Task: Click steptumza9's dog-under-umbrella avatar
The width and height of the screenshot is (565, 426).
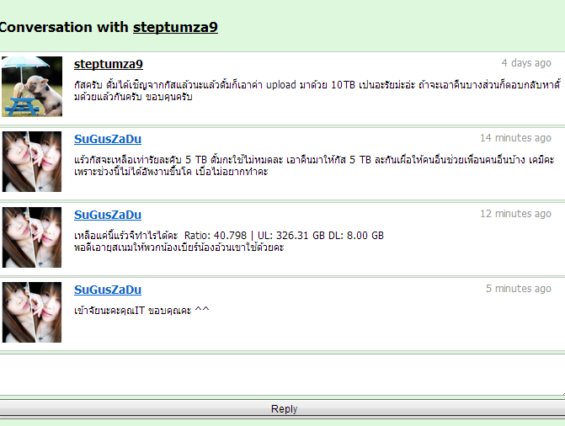Action: pos(31,86)
